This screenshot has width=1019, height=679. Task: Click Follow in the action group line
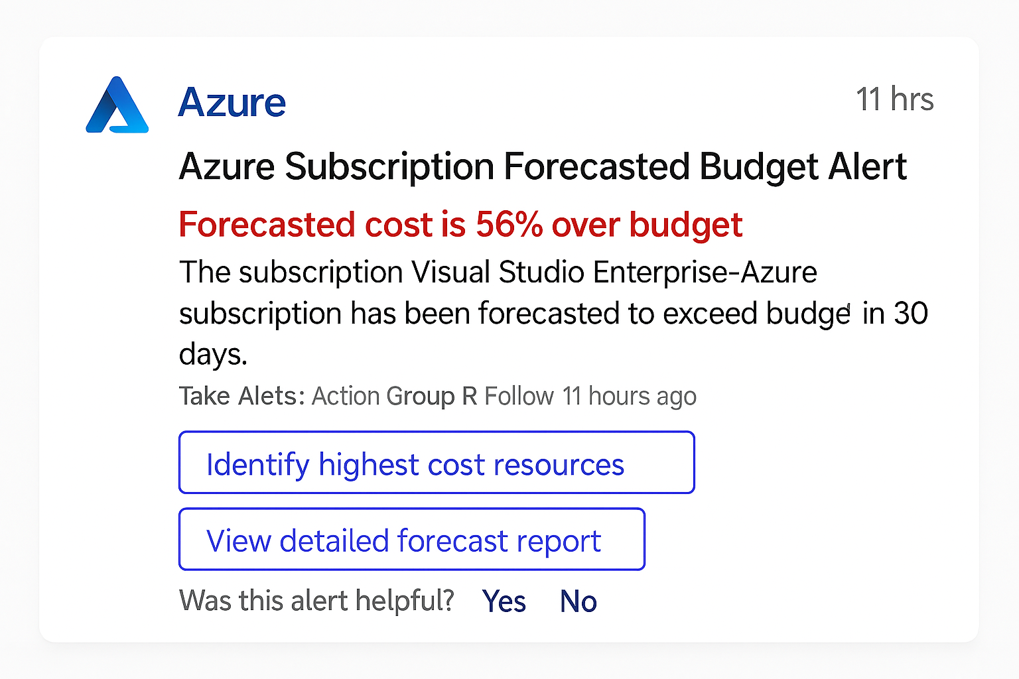click(519, 396)
